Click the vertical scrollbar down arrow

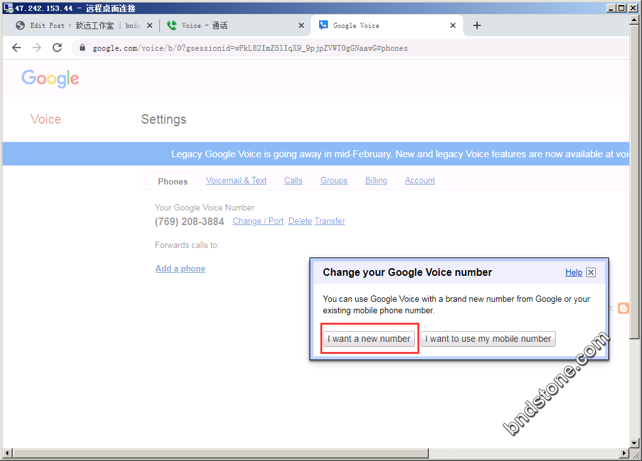point(634,443)
